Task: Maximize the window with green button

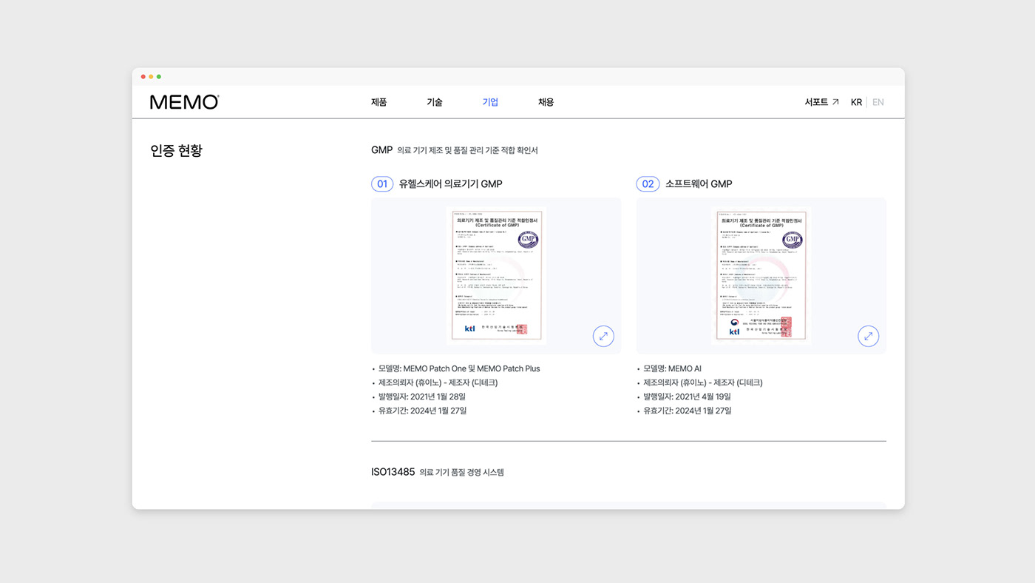Action: [x=158, y=76]
